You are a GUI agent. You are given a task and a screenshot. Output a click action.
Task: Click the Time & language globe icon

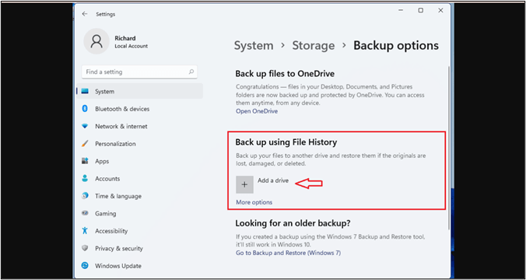[85, 196]
